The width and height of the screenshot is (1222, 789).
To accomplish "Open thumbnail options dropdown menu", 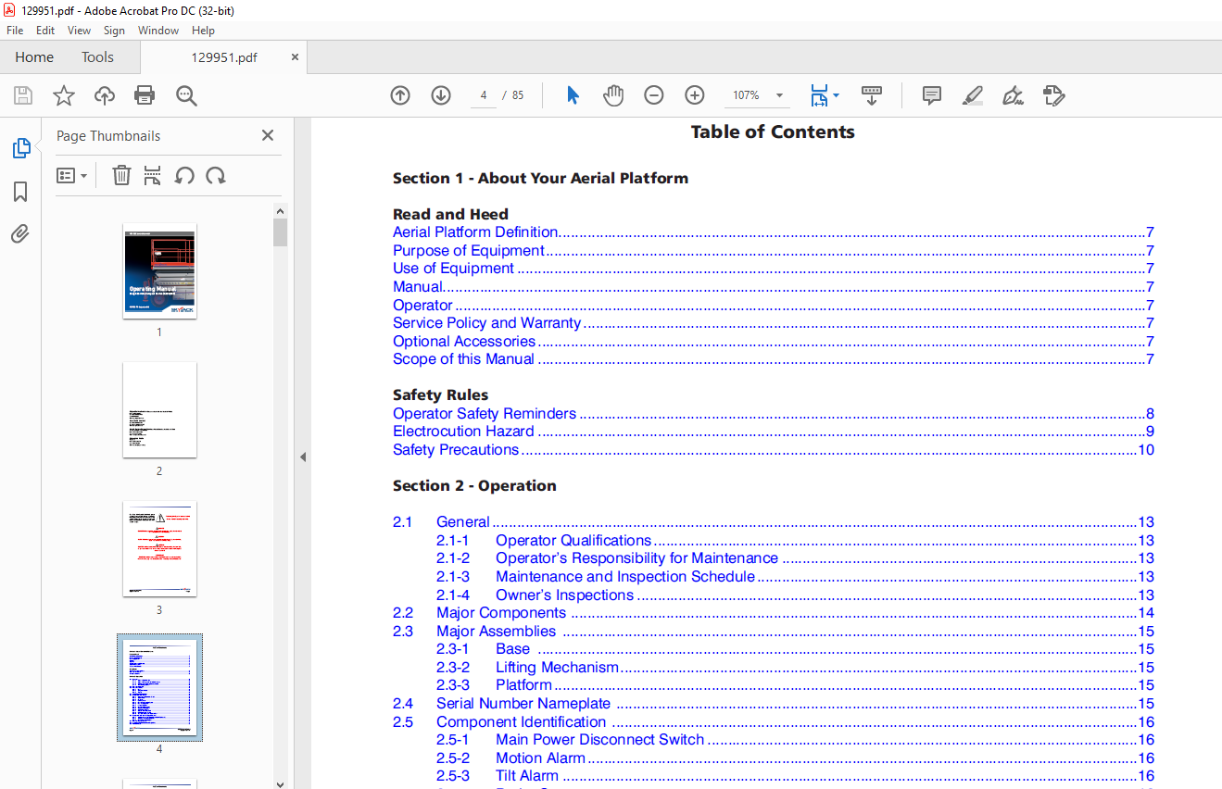I will click(x=71, y=175).
